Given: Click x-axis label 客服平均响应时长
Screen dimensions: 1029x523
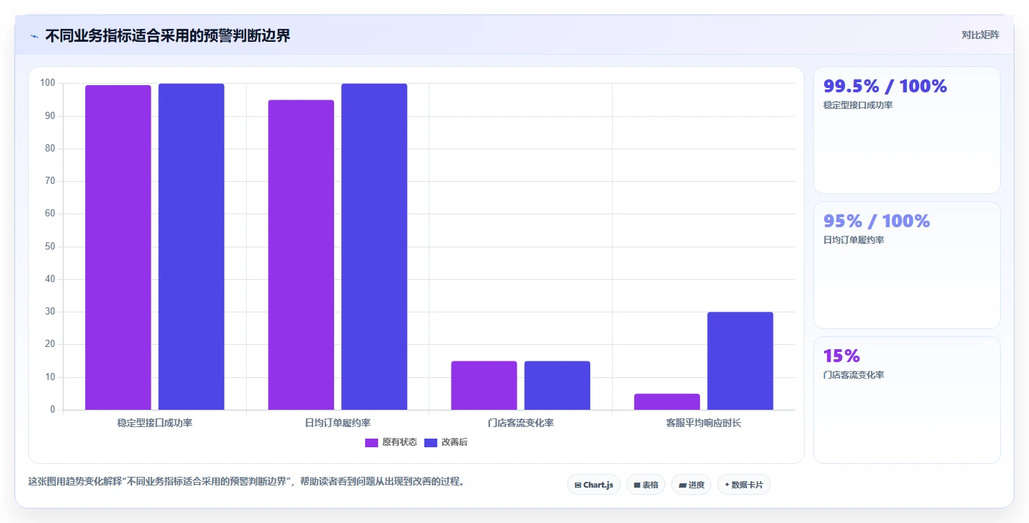Looking at the screenshot, I should [x=704, y=423].
